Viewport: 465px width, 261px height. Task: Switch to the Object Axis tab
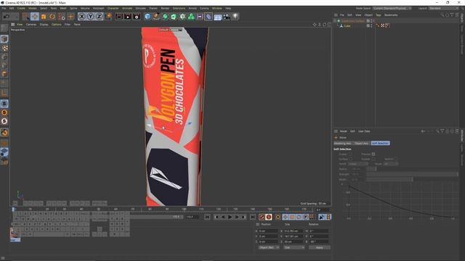[x=362, y=144]
